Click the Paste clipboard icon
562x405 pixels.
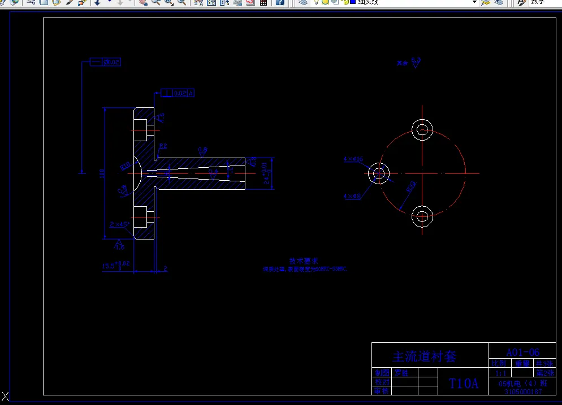(57, 2)
